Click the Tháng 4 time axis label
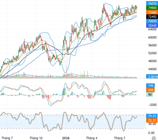This screenshot has height=140, width=158. (x=92, y=138)
